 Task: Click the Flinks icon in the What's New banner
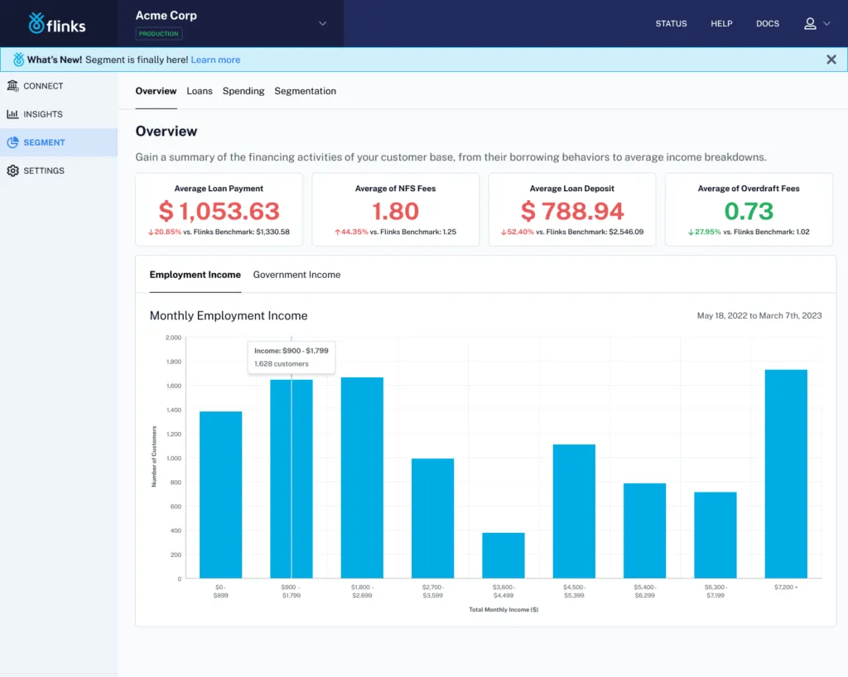pos(17,60)
